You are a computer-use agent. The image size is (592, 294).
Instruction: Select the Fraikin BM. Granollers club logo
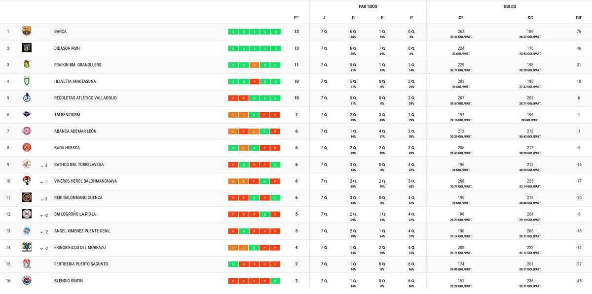(x=26, y=65)
